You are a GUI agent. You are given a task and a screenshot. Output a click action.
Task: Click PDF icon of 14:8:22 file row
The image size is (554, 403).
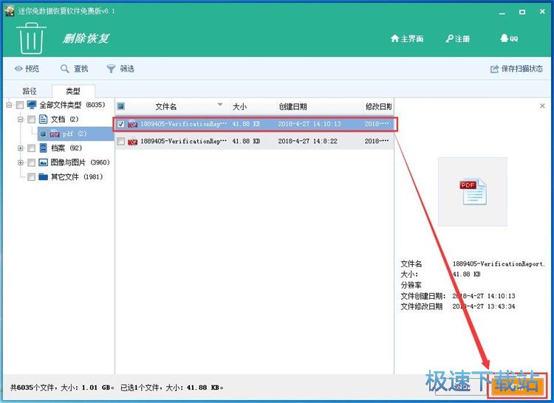click(x=132, y=142)
